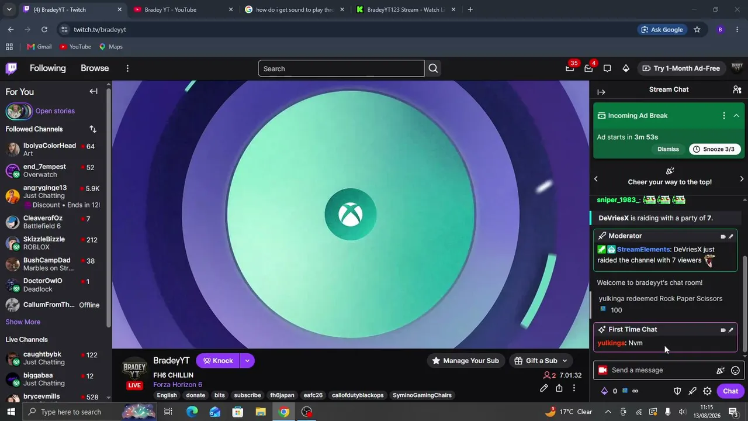
Task: Open the cheer celebration icon in message box
Action: click(x=721, y=370)
